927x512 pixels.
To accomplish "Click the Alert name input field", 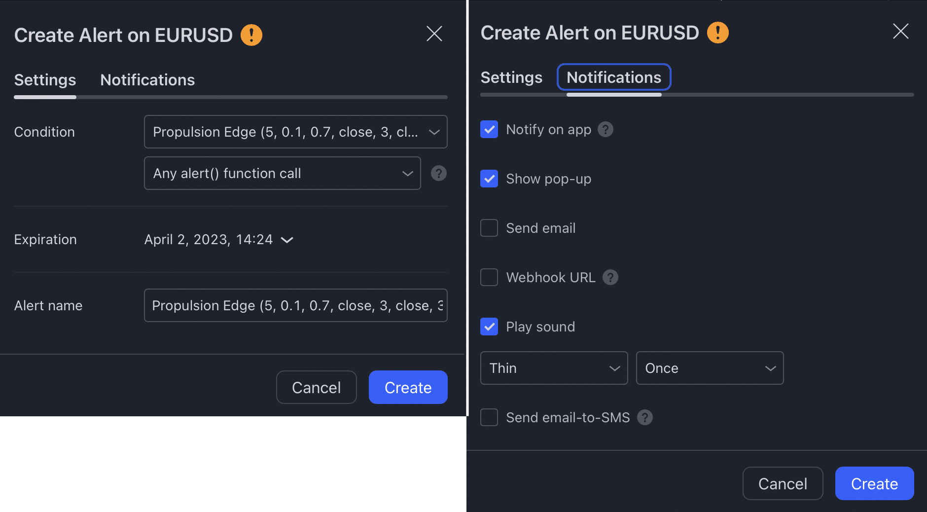I will point(296,305).
